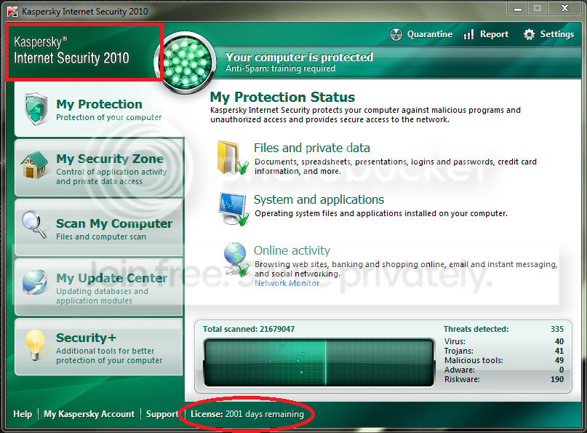Click the 'My Protection Status' heading
Screen dimensions: 587x433
(282, 97)
